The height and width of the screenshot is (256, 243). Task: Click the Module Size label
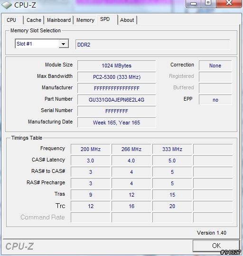pyautogui.click(x=59, y=65)
